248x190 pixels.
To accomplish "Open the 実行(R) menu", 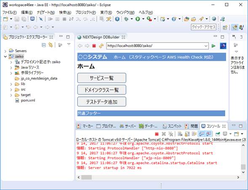I will [x=106, y=12].
